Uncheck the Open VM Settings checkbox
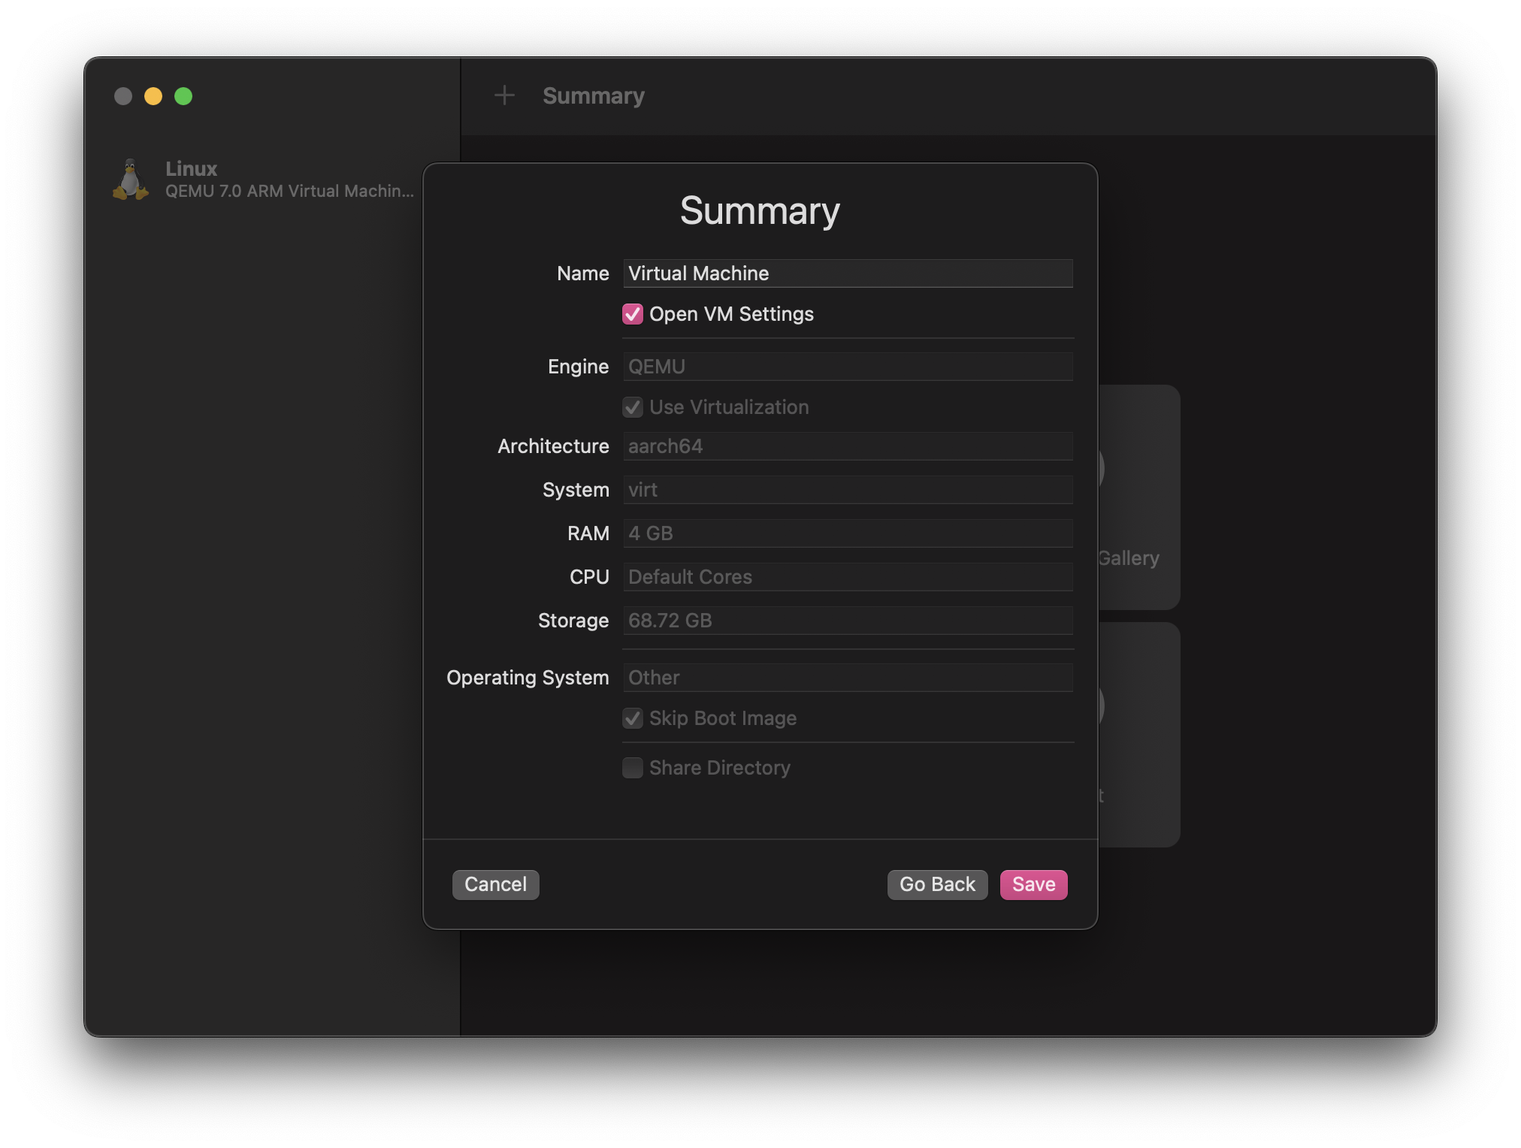 (633, 314)
